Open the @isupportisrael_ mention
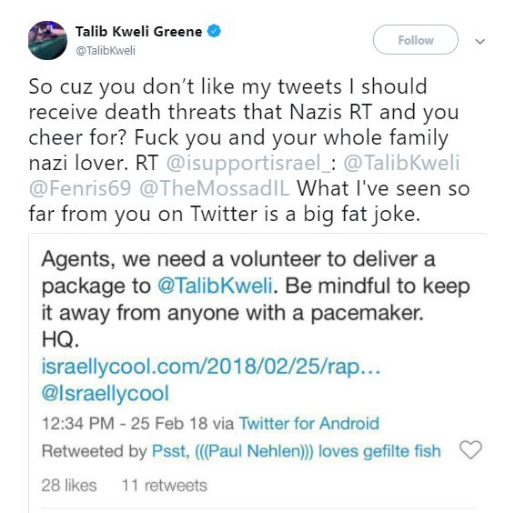The height and width of the screenshot is (513, 515). [248, 163]
